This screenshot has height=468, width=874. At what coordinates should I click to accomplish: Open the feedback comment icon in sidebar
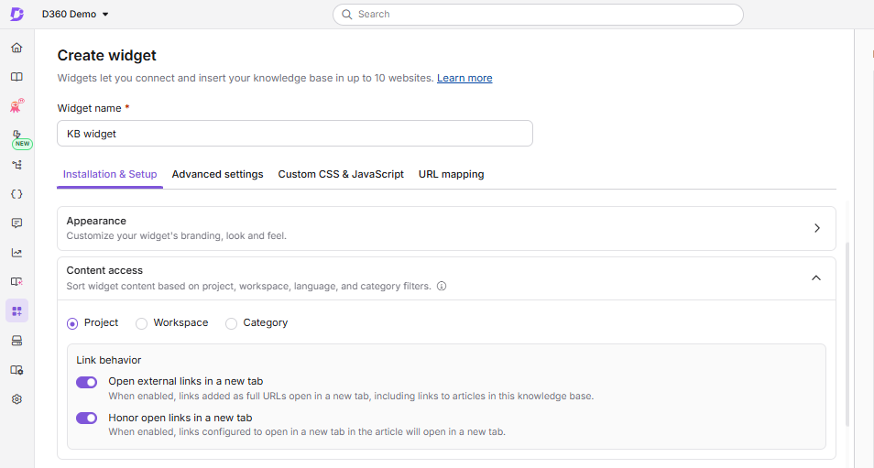click(16, 223)
